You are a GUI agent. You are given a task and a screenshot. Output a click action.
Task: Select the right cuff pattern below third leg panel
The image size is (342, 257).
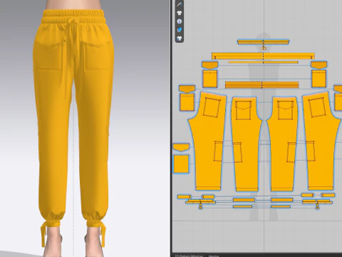pos(282,200)
